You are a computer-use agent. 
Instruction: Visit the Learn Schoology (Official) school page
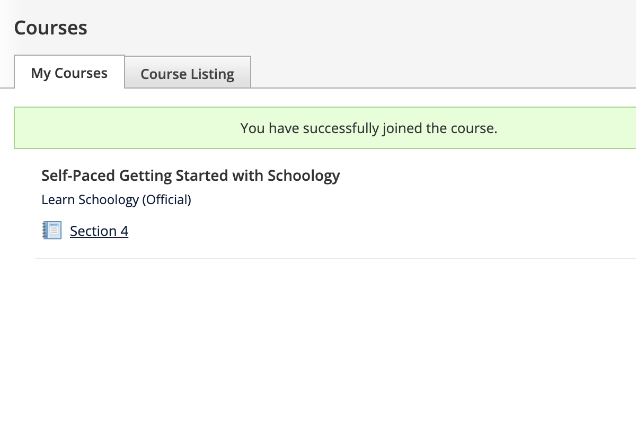click(116, 200)
